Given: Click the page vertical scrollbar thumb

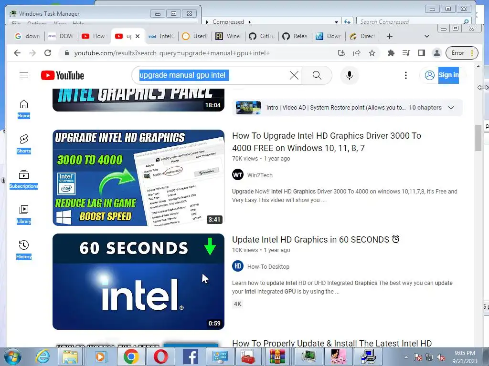Looking at the screenshot, I should (478, 138).
